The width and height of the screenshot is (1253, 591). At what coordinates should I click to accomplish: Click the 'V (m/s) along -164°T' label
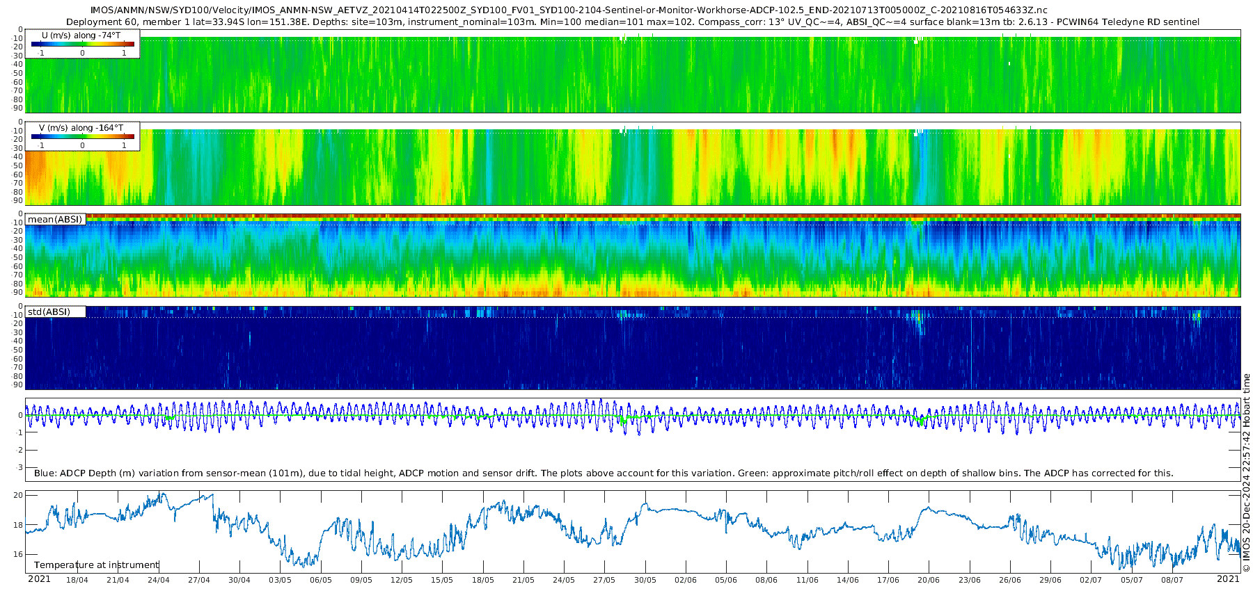point(81,128)
